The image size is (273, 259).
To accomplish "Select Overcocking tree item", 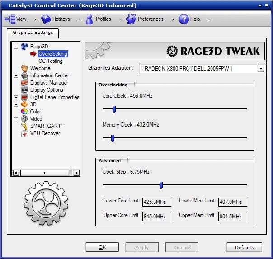I will [x=53, y=54].
